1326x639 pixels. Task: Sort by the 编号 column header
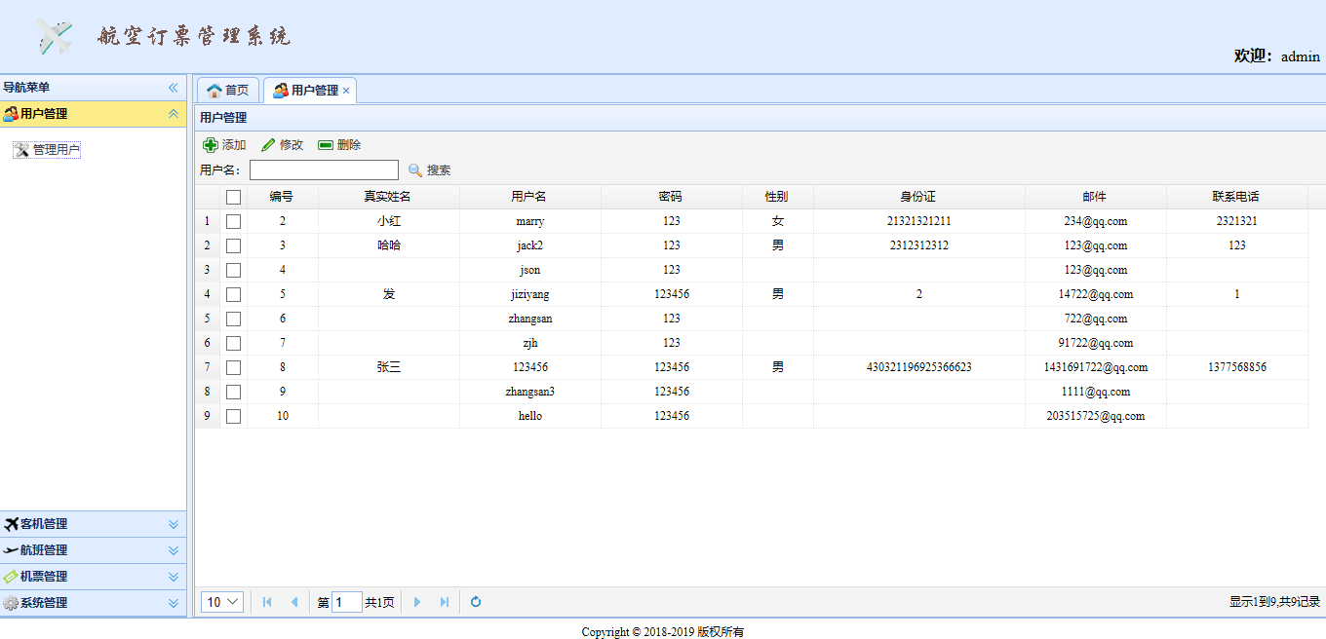282,197
